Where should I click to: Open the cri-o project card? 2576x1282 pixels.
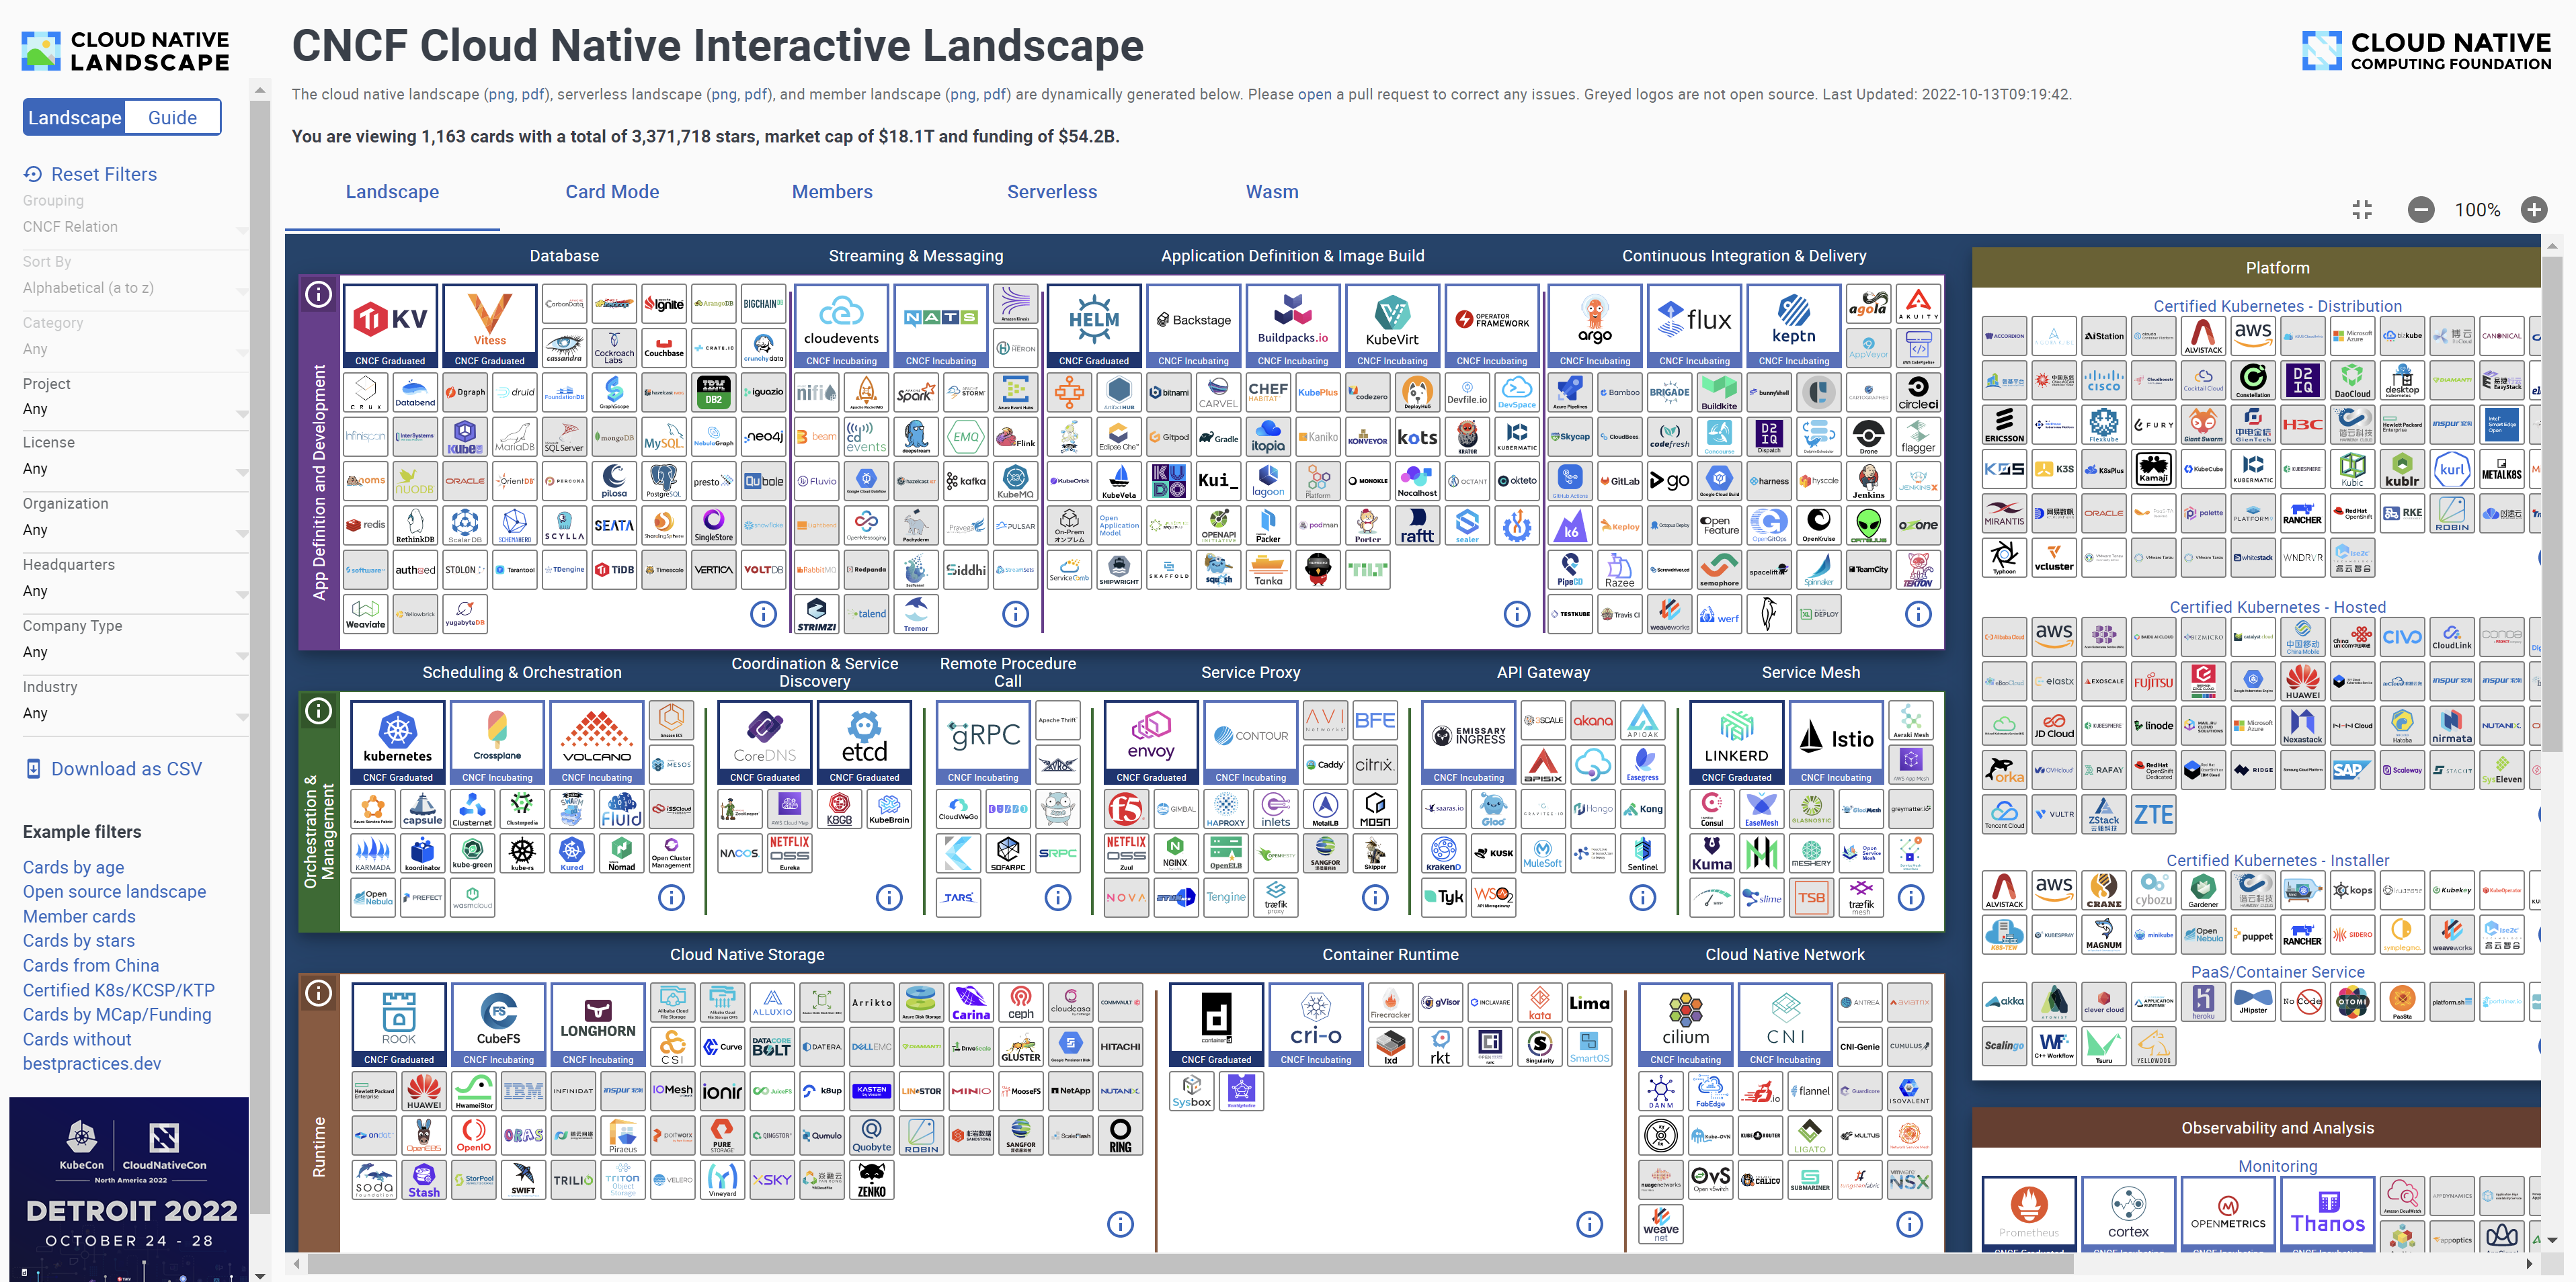pyautogui.click(x=1316, y=1025)
